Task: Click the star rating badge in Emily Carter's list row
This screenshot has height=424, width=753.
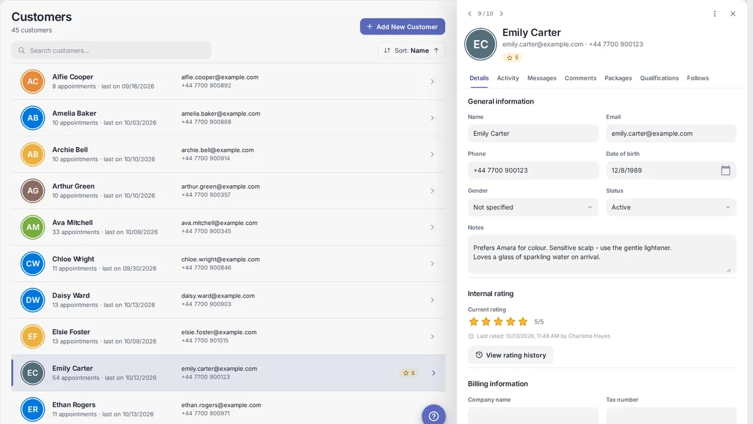Action: click(x=409, y=373)
